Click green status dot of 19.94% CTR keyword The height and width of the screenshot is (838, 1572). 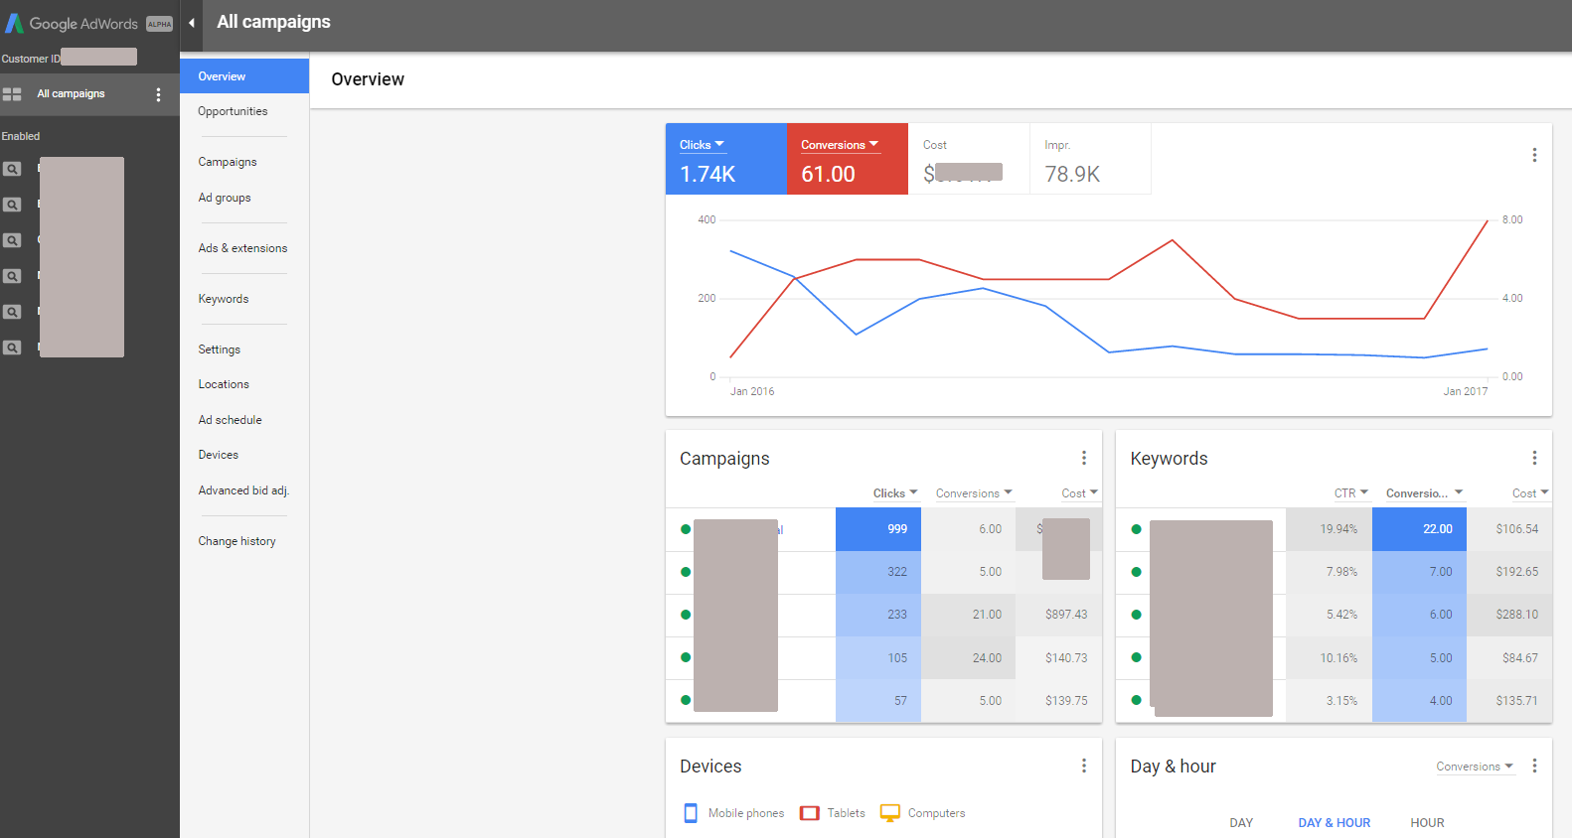(x=1136, y=529)
